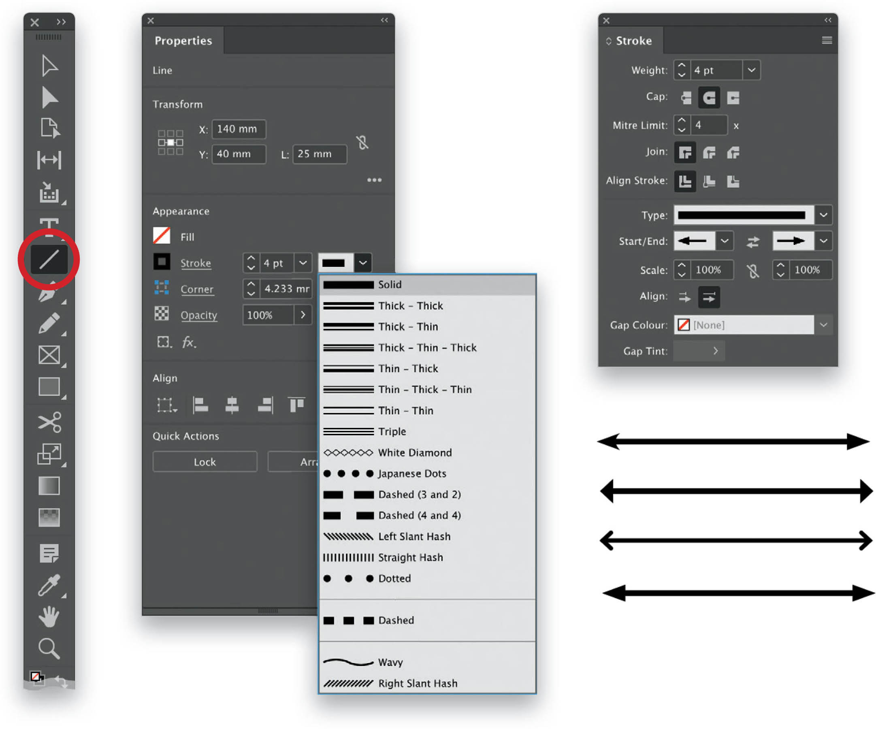Toggle swap start and end arrowheads
Viewport: 876px width, 729px height.
pos(752,241)
